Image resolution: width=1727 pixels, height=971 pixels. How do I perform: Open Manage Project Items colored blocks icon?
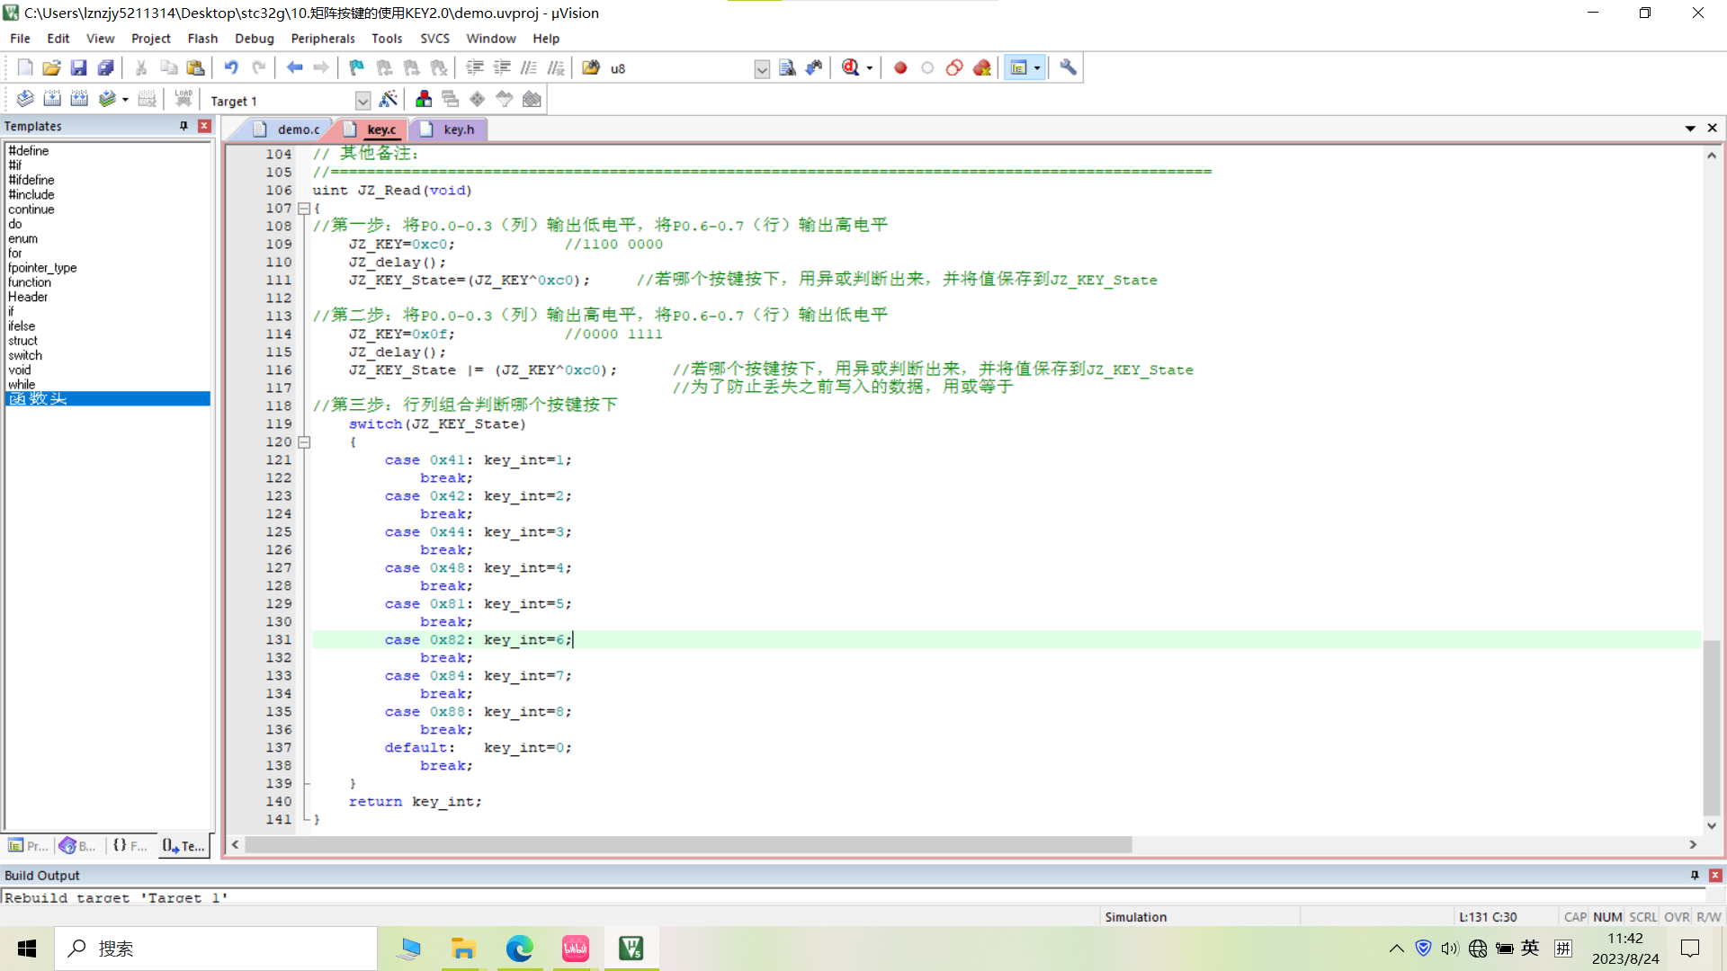click(424, 99)
